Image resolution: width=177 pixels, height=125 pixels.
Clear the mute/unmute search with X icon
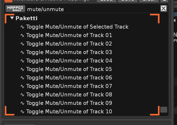pos(163,8)
